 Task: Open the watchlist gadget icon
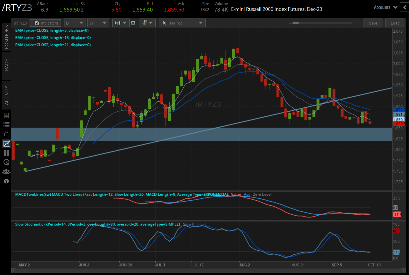[x=7, y=124]
